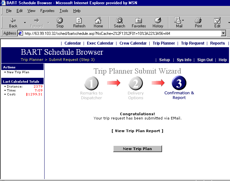
Task: Click step 2 Delivery Options circle
Action: 136,83
